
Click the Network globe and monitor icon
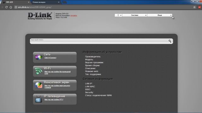pos(39,57)
